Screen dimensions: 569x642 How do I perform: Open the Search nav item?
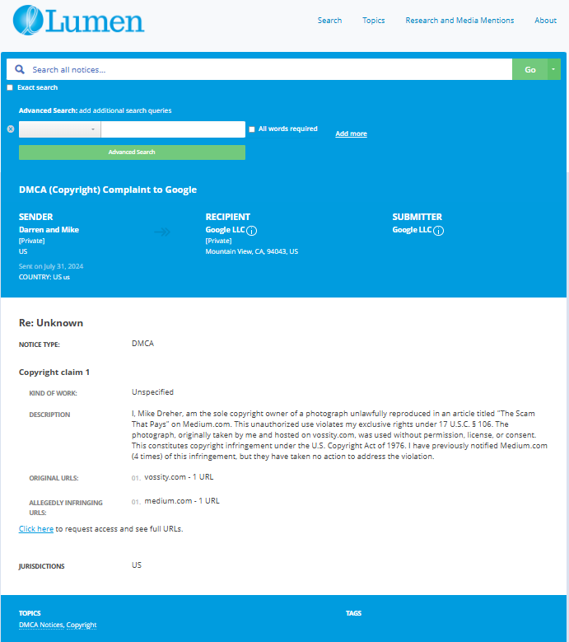[x=329, y=21]
